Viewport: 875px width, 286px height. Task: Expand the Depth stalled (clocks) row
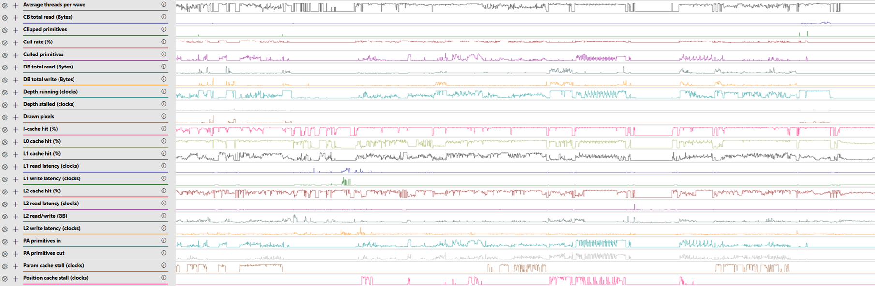tap(15, 104)
